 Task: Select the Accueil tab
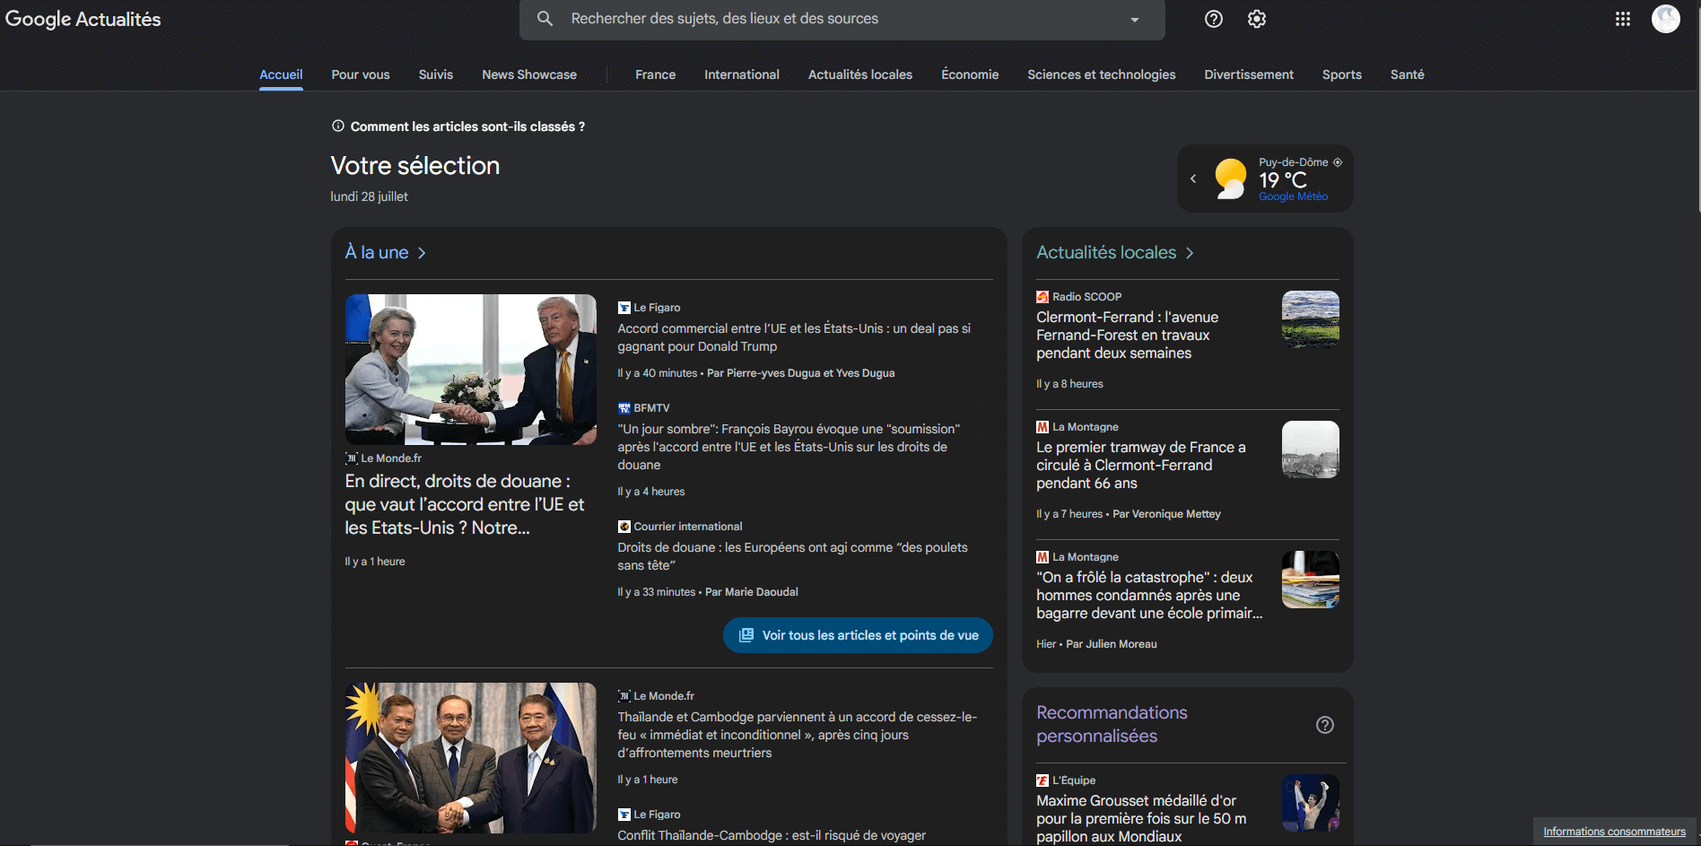(x=281, y=74)
